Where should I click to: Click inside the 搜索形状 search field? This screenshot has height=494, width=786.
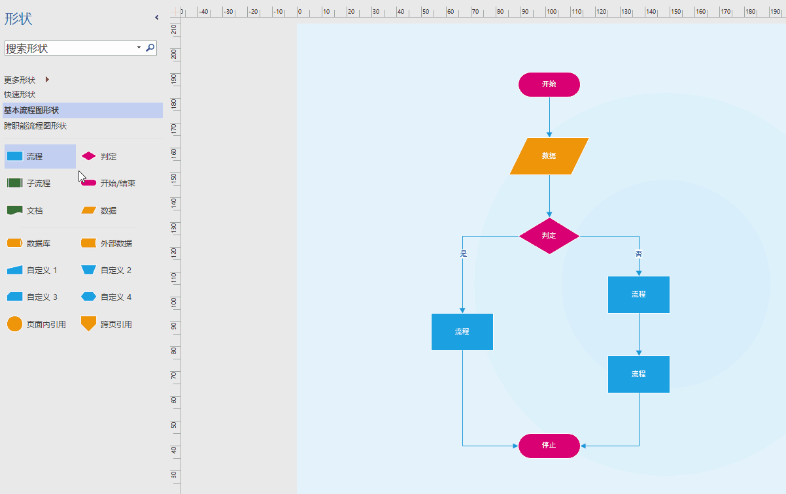point(65,48)
